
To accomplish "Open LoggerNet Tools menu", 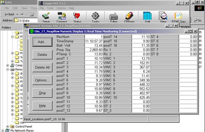I will [50, 8].
